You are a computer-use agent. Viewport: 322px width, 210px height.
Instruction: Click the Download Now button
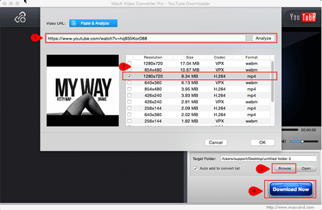291,190
